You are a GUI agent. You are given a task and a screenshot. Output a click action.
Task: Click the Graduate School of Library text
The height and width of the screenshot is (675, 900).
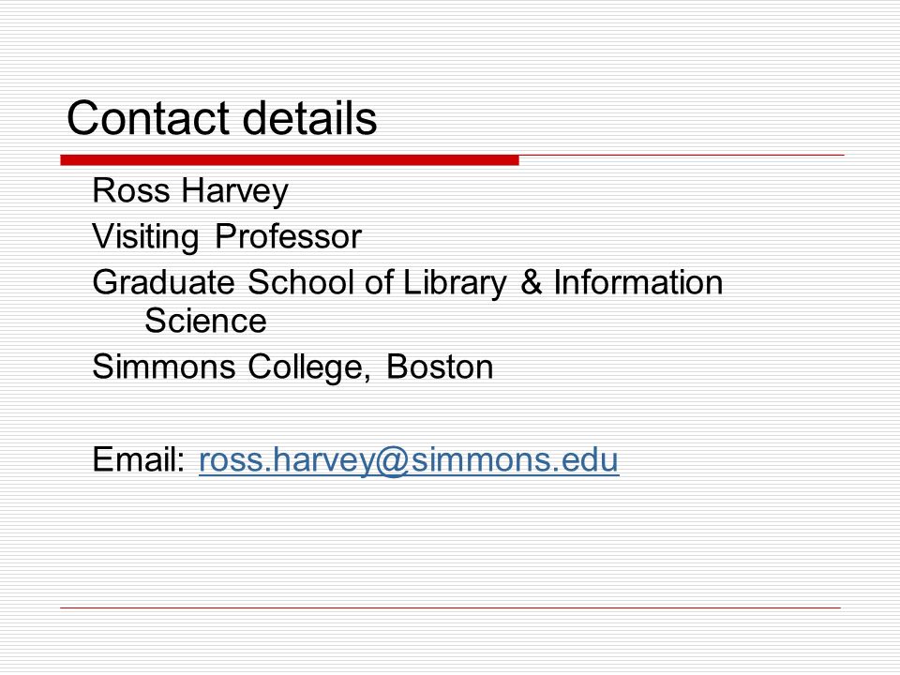click(300, 283)
